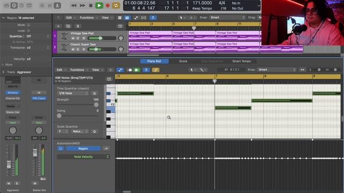
Task: Click Time Quantize Q button
Action: click(x=95, y=93)
